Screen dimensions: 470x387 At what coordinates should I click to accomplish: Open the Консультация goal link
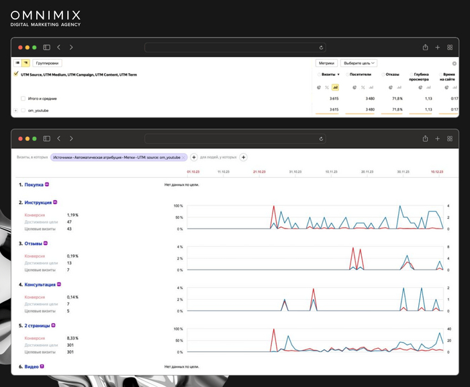(x=40, y=284)
